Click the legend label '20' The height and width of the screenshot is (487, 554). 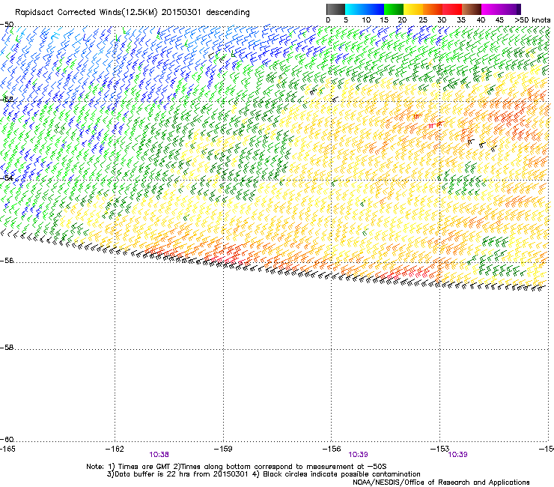[402, 20]
